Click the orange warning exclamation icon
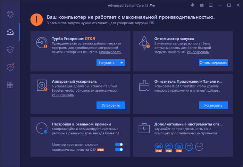The image size is (243, 167). [x=36, y=20]
